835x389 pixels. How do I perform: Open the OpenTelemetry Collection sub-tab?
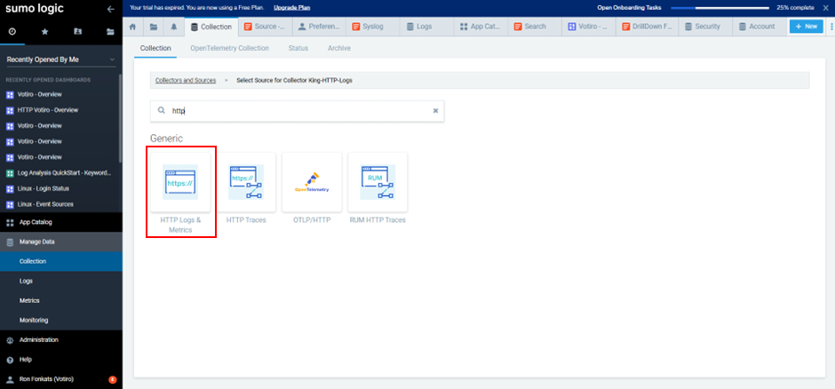(x=229, y=48)
